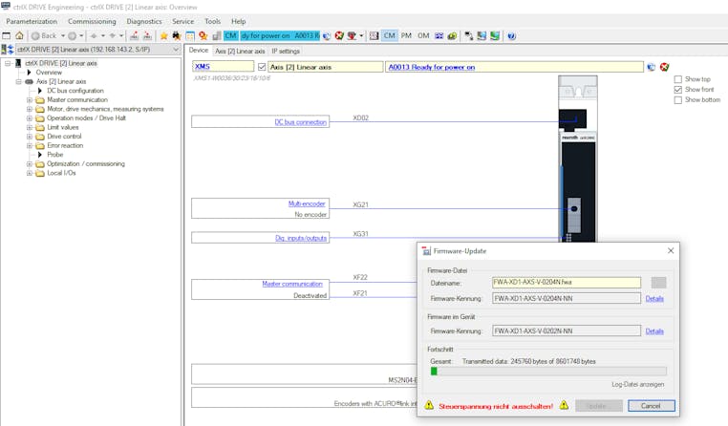Click the browse file button next to Dateiname
Viewport: 728px width, 426px height.
click(x=658, y=283)
